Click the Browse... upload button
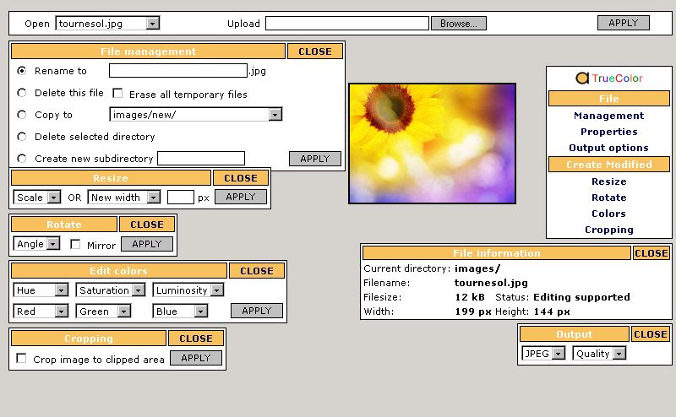The height and width of the screenshot is (417, 676). tap(459, 24)
